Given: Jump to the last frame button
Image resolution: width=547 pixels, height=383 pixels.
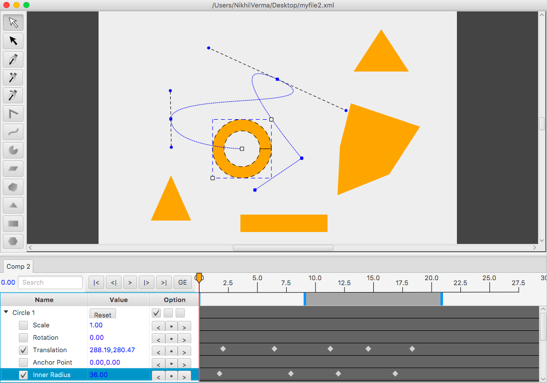Looking at the screenshot, I should pyautogui.click(x=164, y=282).
